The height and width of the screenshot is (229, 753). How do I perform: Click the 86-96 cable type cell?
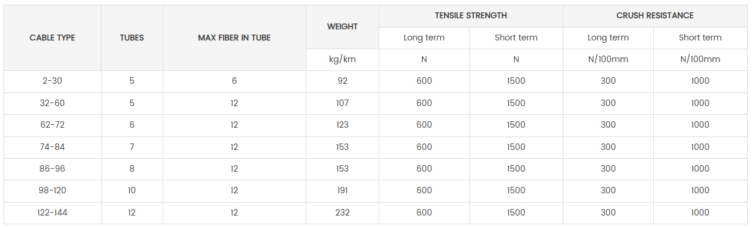click(x=52, y=169)
